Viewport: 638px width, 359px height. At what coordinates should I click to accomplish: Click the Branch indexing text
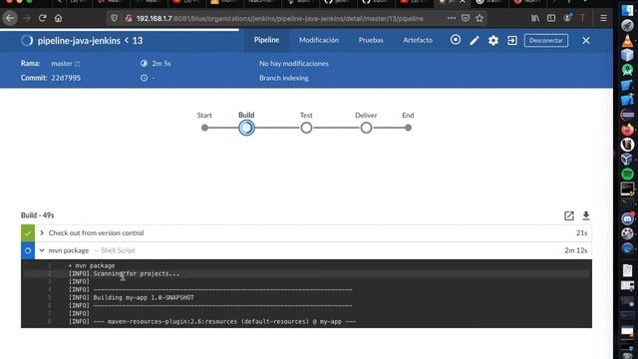283,78
